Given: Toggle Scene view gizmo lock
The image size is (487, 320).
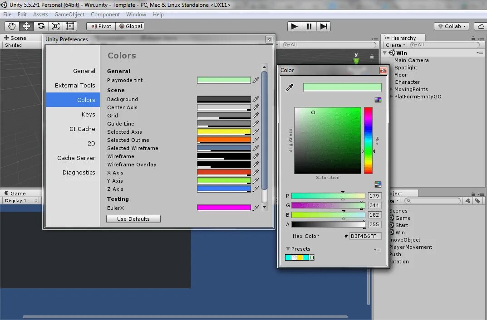Looking at the screenshot, I should (372, 57).
